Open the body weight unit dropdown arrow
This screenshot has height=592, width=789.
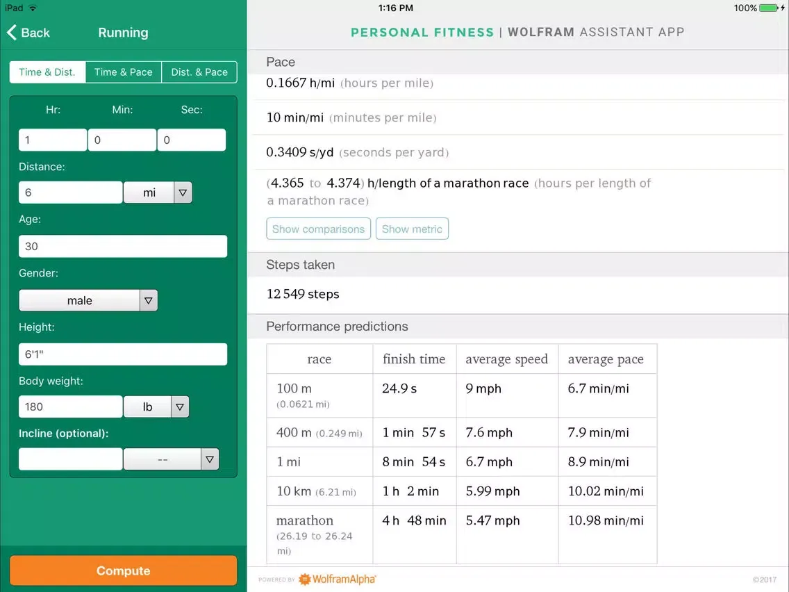(x=180, y=406)
